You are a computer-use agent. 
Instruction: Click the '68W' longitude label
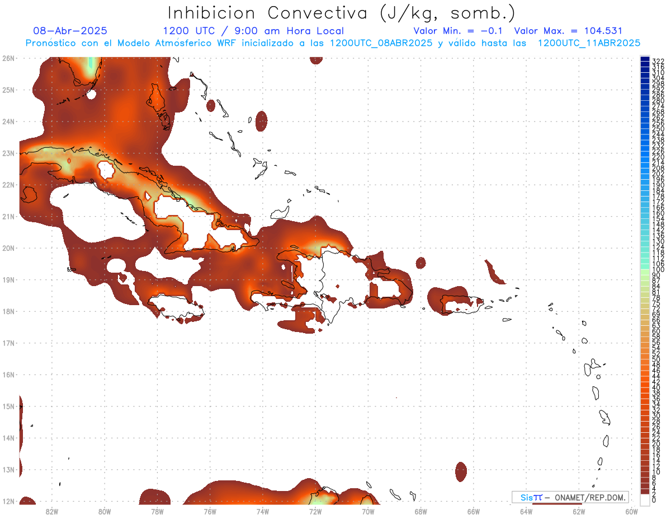point(421,511)
